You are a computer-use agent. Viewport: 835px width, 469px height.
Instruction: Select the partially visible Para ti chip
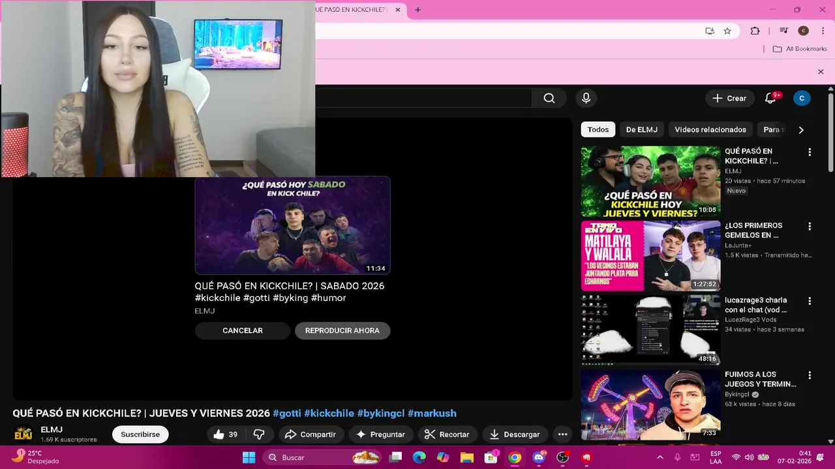pos(772,130)
